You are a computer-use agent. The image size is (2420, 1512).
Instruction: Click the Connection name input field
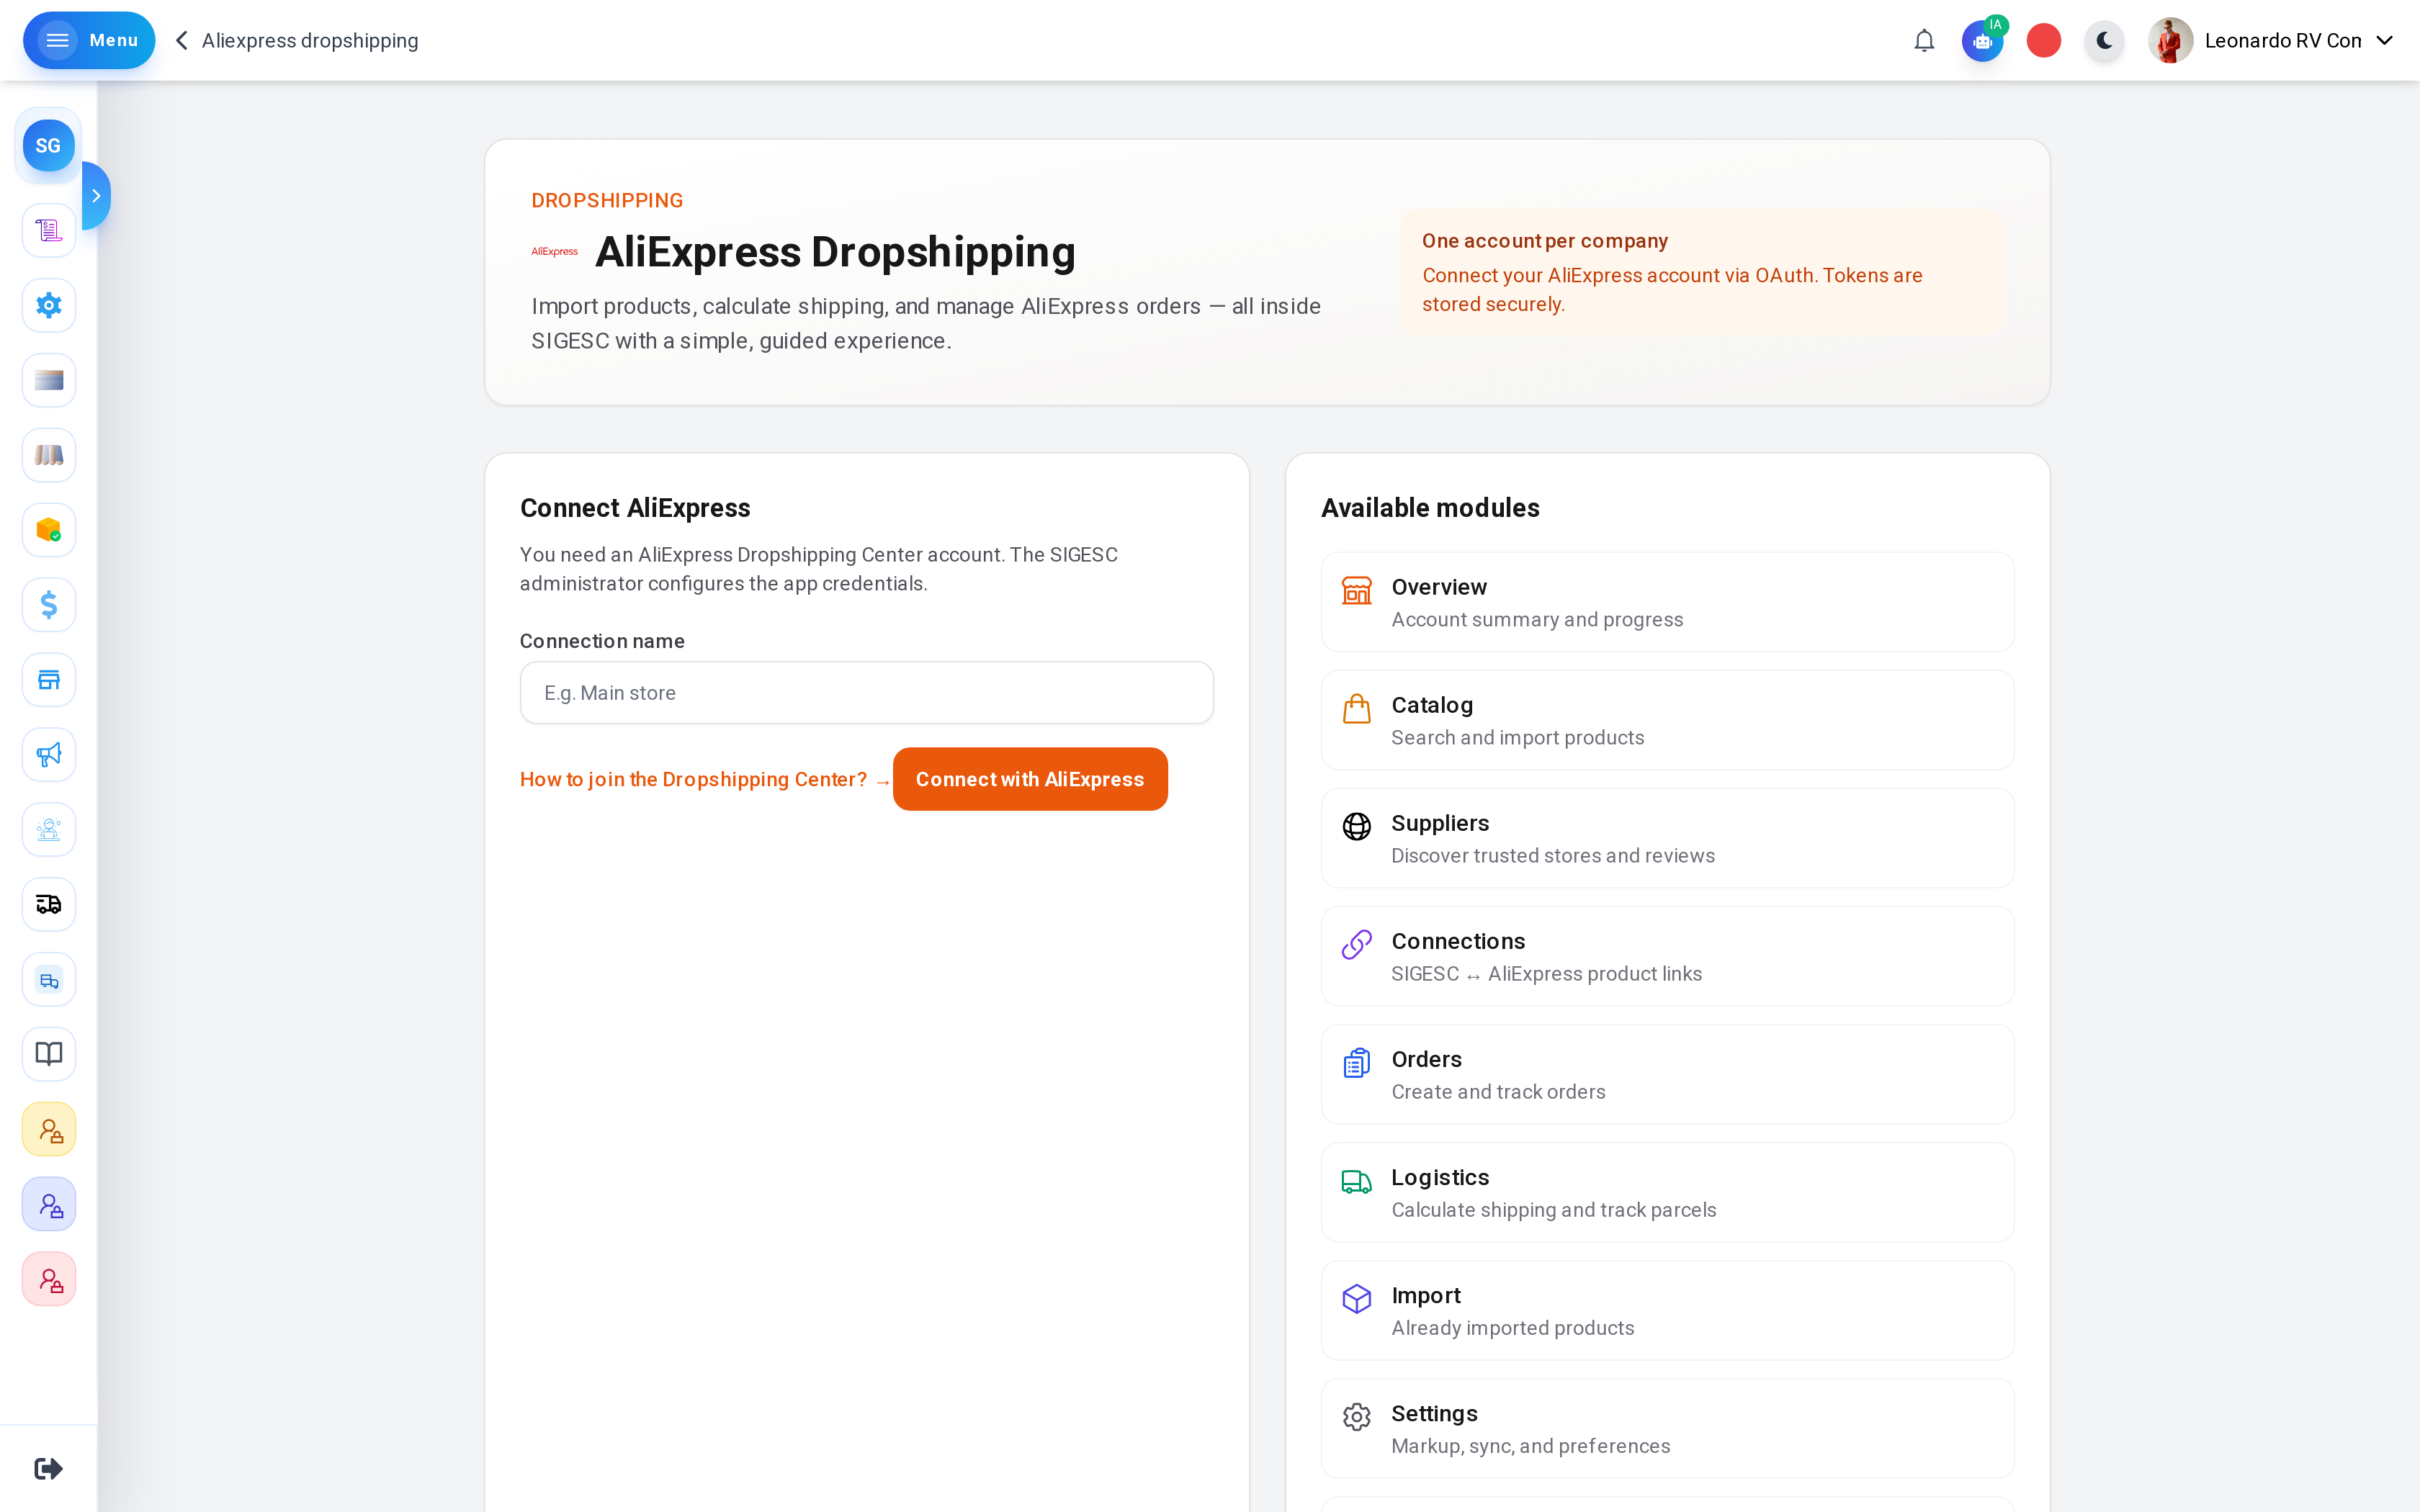866,693
